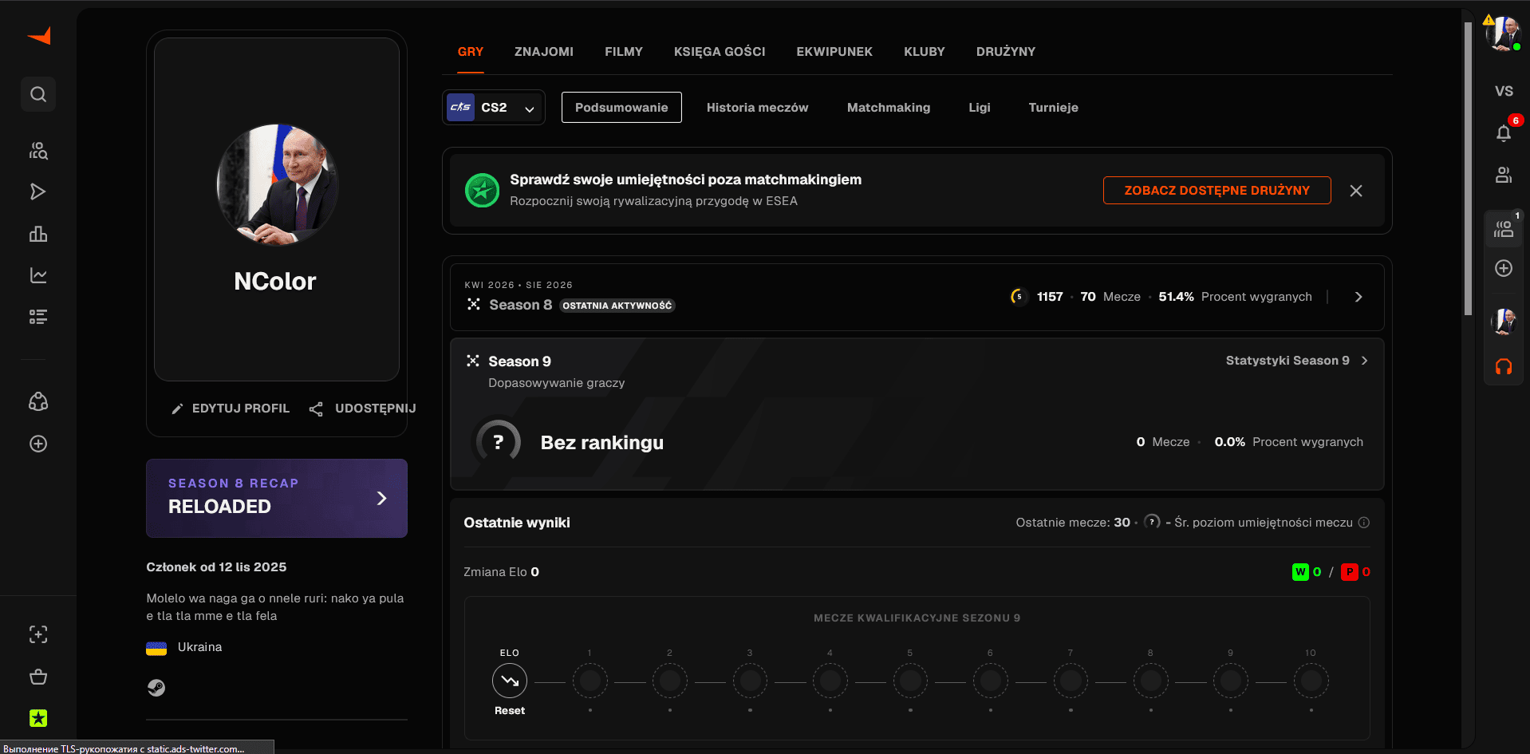Click EDYTUJ PROFIL button
The image size is (1530, 754).
(231, 409)
